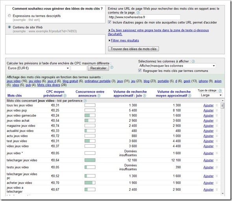Select Expressions ou termes descriptifs radio
Viewport: 232px width, 201px height.
9,16
